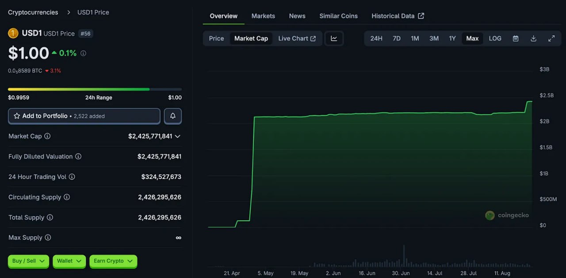Click the notification bell icon
This screenshot has height=278, width=566.
click(173, 116)
